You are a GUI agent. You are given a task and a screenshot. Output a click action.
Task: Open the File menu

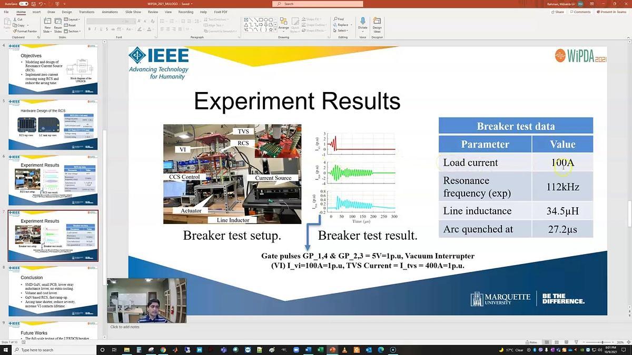(x=6, y=12)
